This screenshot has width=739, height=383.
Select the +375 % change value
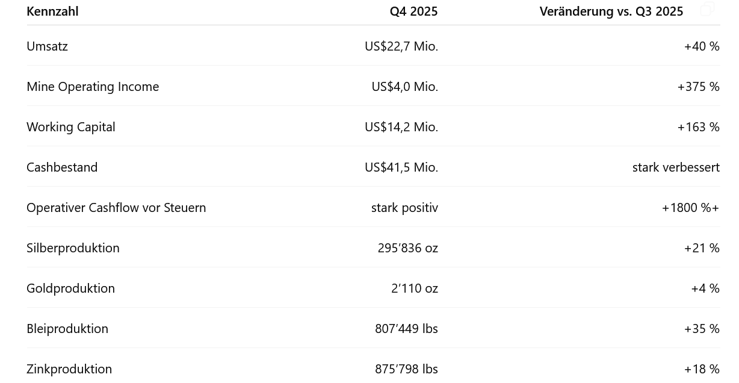pos(698,87)
